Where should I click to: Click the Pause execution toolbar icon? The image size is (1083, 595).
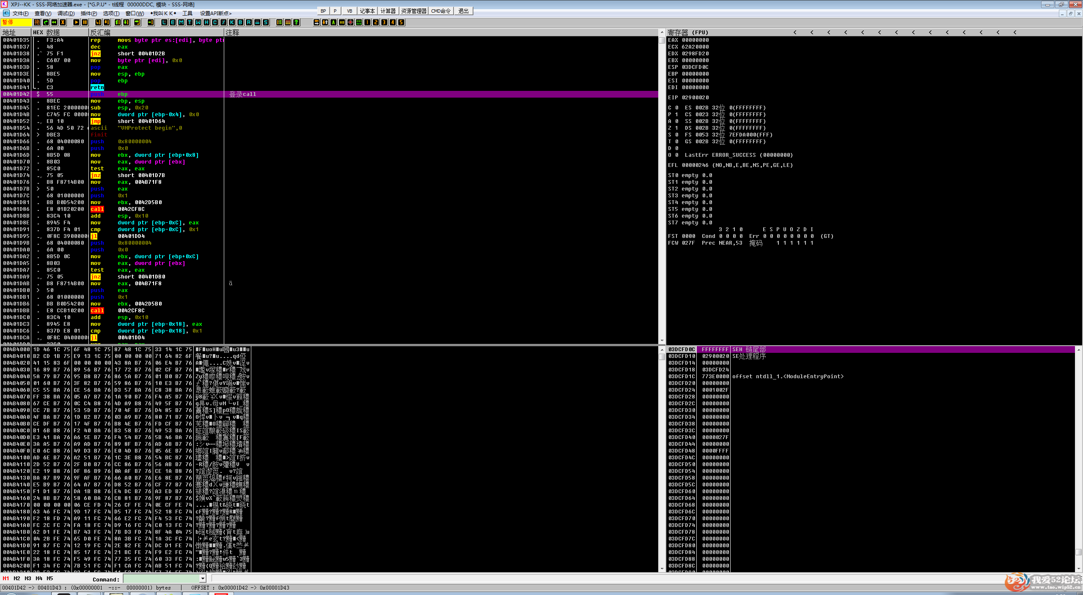85,22
